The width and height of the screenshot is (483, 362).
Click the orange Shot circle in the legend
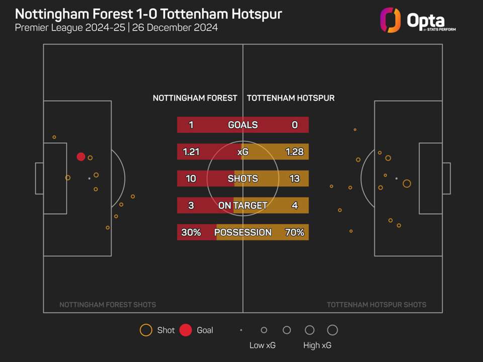[146, 330]
